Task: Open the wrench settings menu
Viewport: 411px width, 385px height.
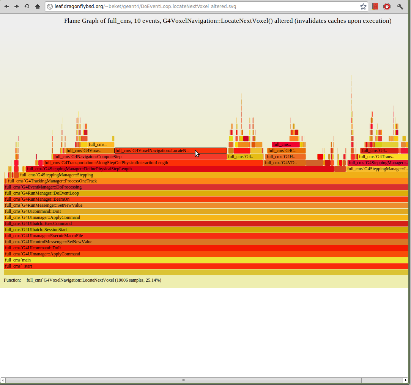Action: tap(400, 6)
